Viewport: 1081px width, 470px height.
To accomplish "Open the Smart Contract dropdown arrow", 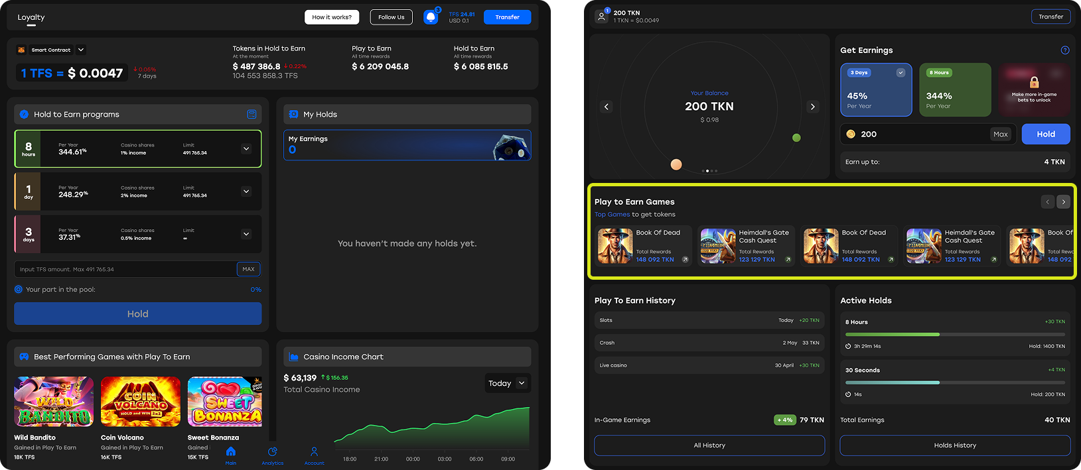I will [x=81, y=50].
